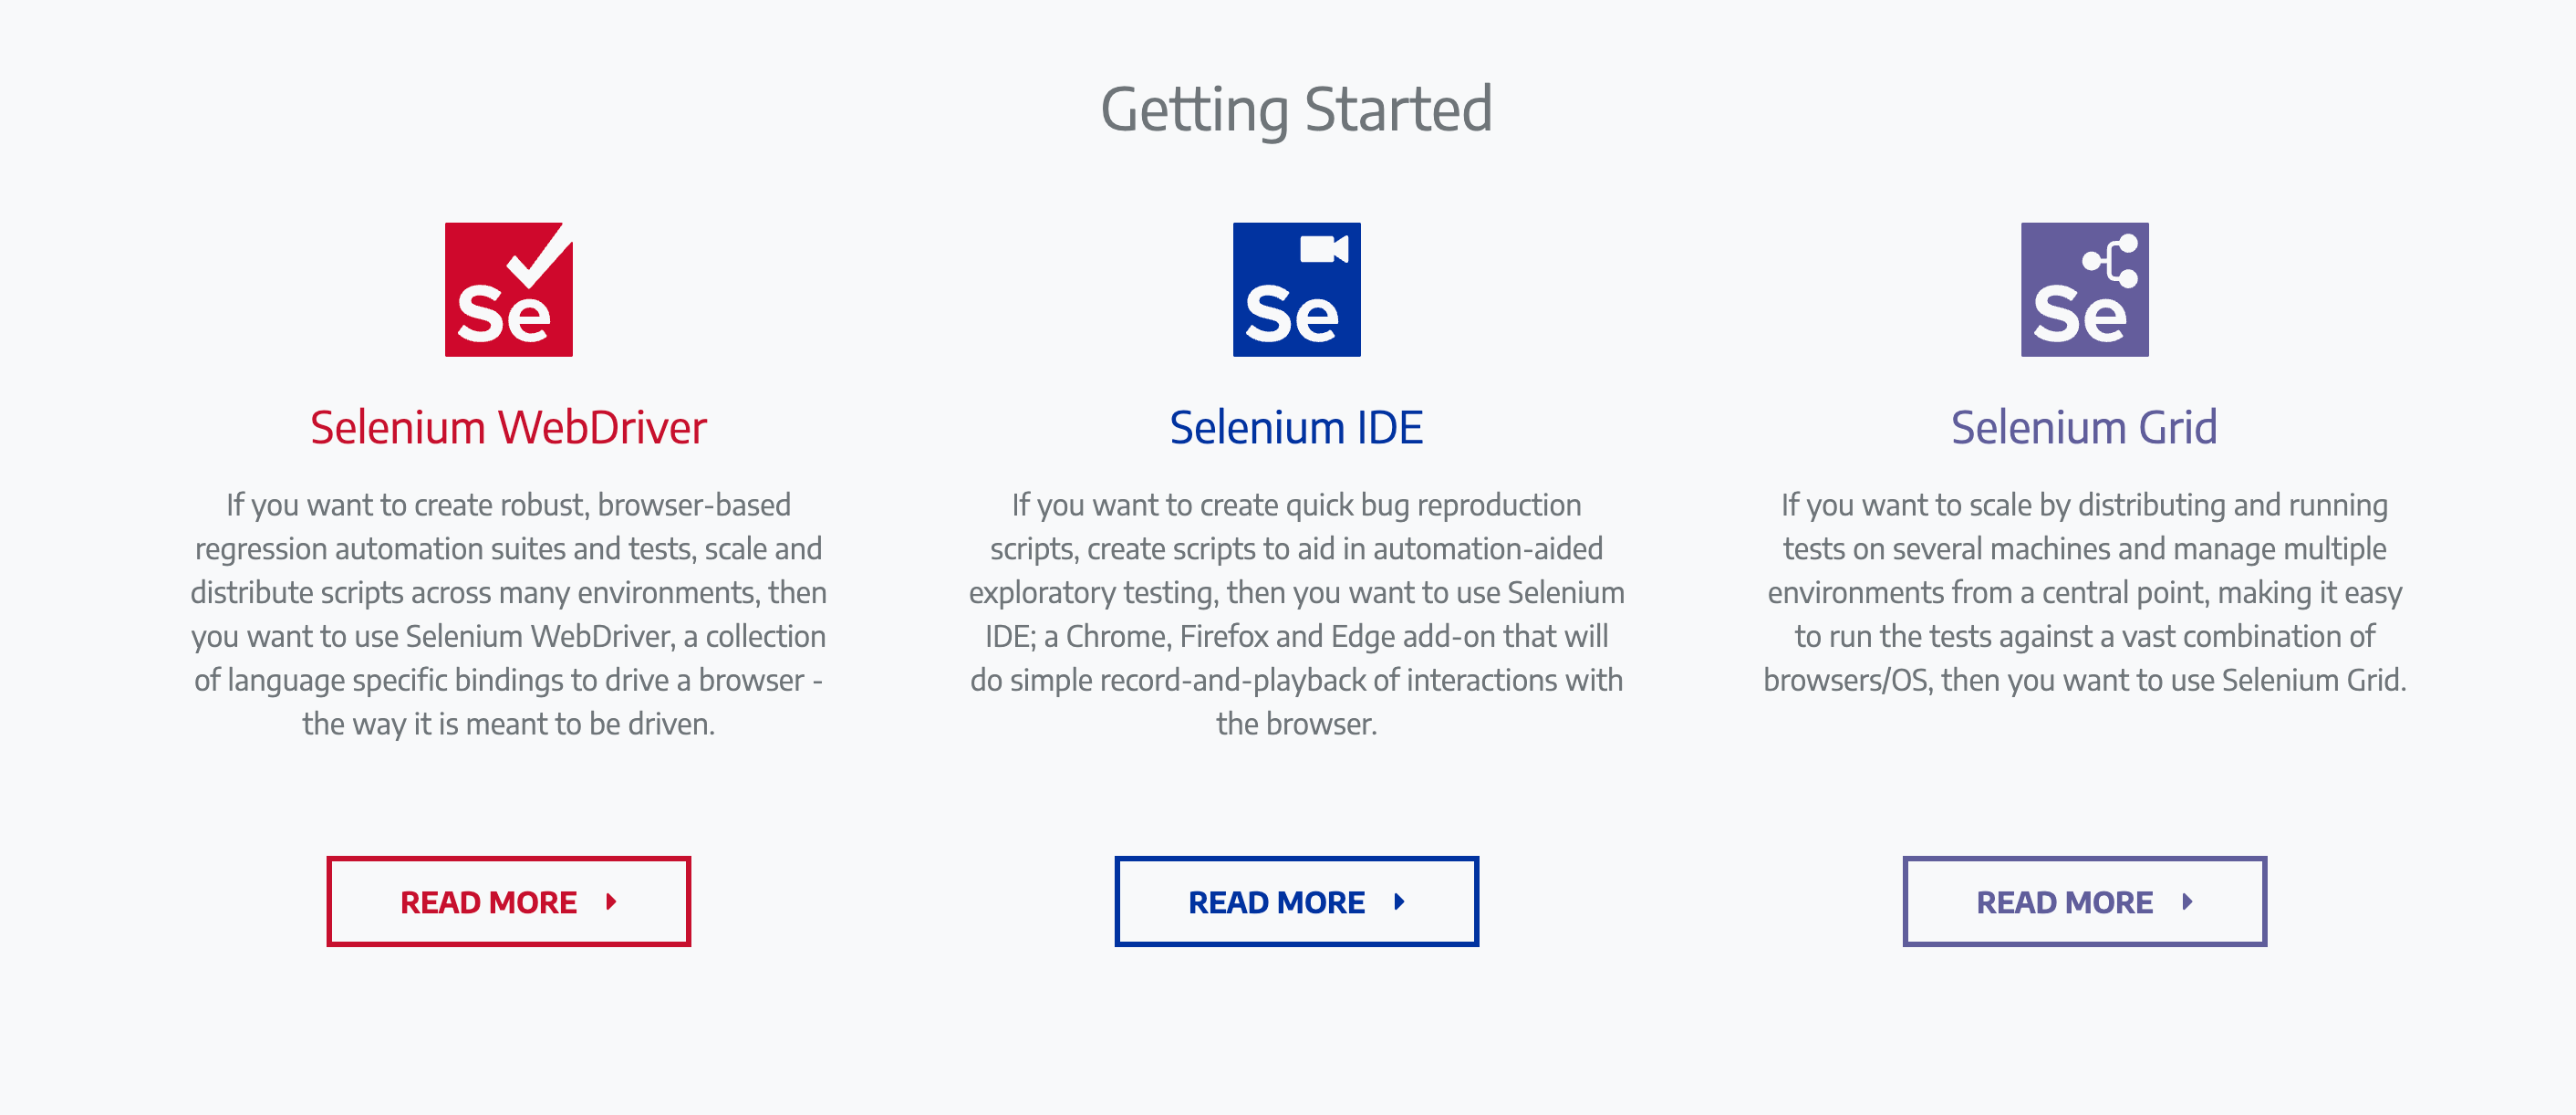2576x1115 pixels.
Task: Click the arrow in purple READ MORE button
Action: click(2187, 902)
